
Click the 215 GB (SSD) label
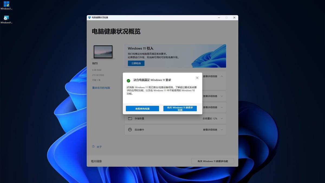(x=98, y=75)
